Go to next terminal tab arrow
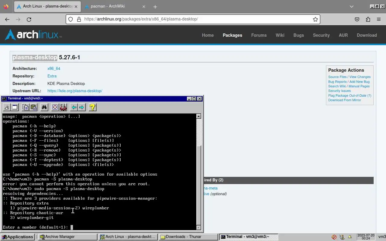 (x=81, y=107)
